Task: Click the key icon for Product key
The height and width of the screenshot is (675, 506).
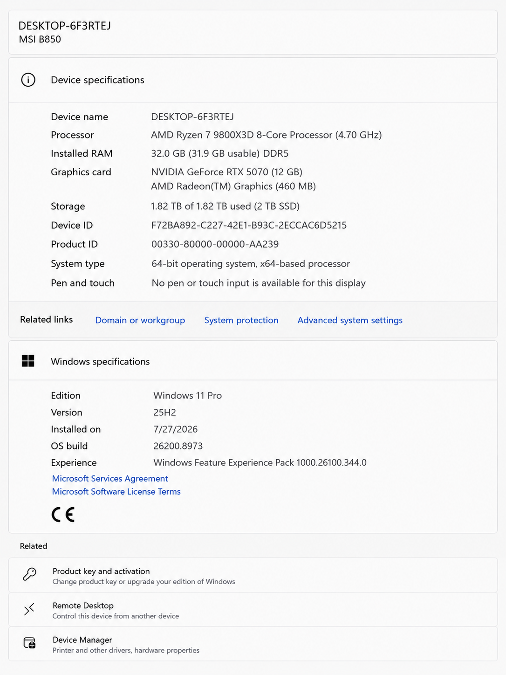Action: pyautogui.click(x=29, y=574)
